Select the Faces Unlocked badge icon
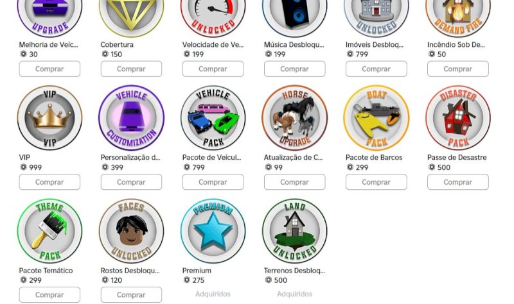514x304 pixels. coord(131,231)
